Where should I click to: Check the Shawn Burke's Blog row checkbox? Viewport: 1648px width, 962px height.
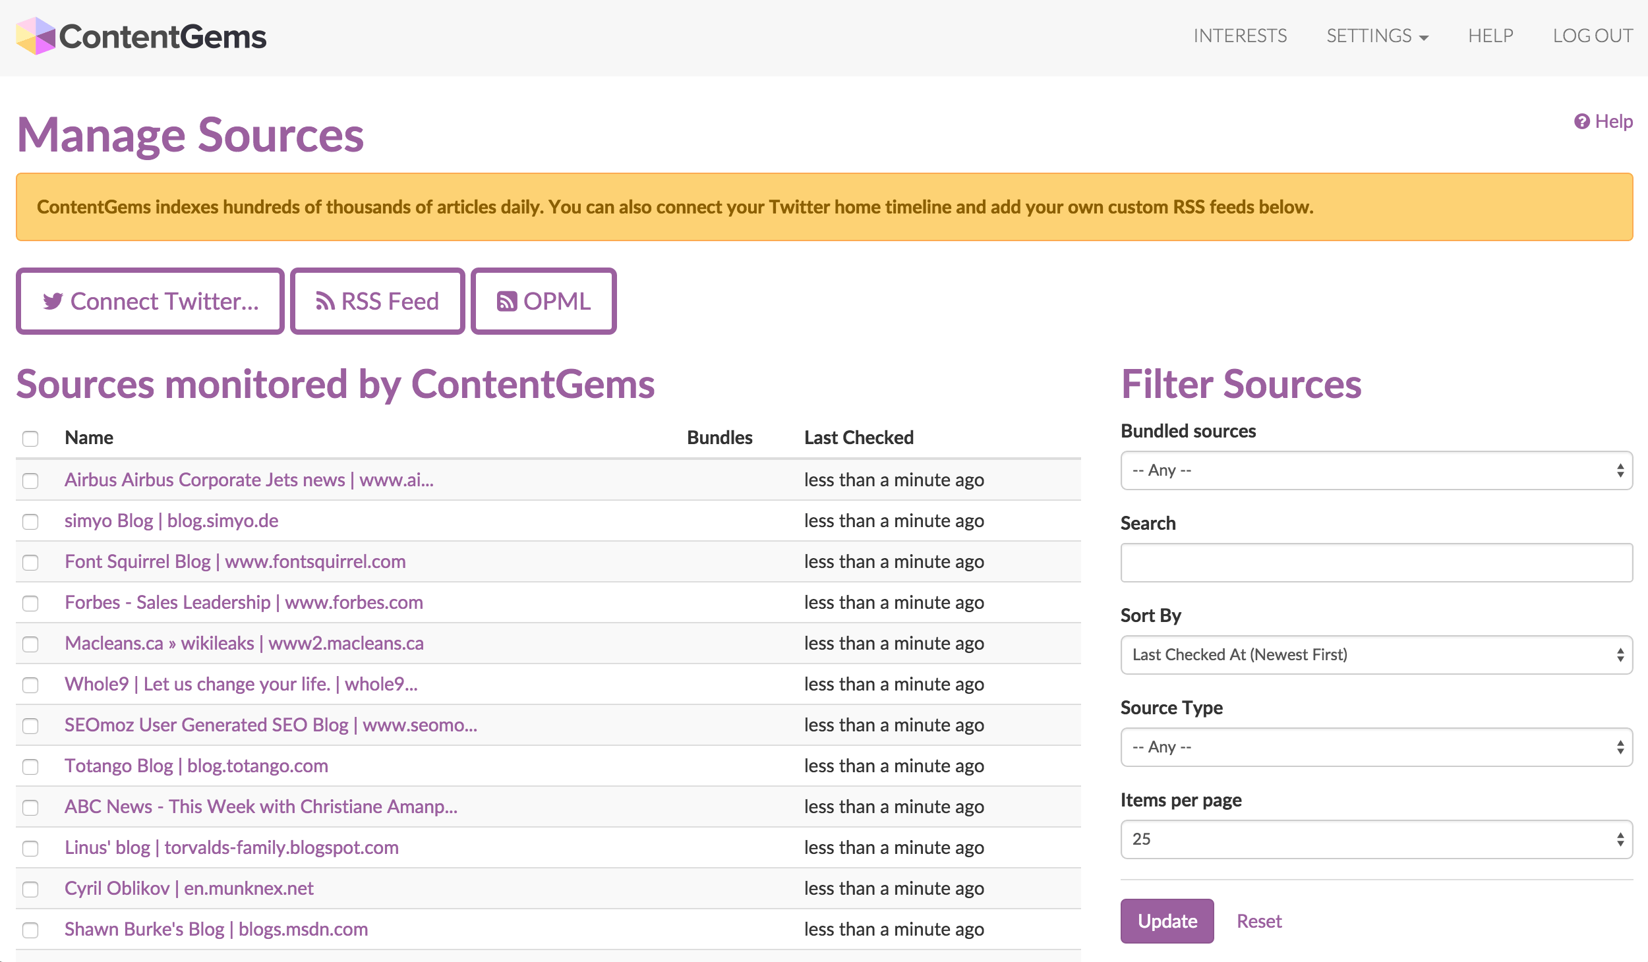coord(30,930)
